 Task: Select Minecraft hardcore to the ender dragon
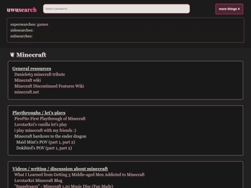tap(50, 136)
